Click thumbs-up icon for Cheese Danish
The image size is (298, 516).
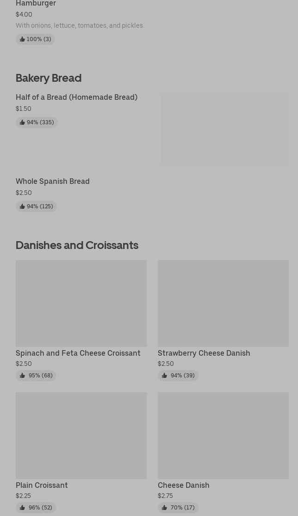point(164,508)
